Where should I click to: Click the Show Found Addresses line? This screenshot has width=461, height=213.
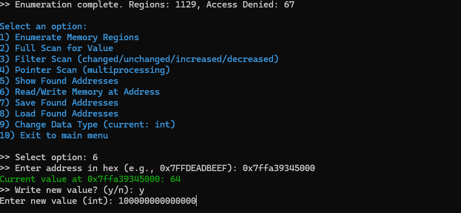pos(59,81)
